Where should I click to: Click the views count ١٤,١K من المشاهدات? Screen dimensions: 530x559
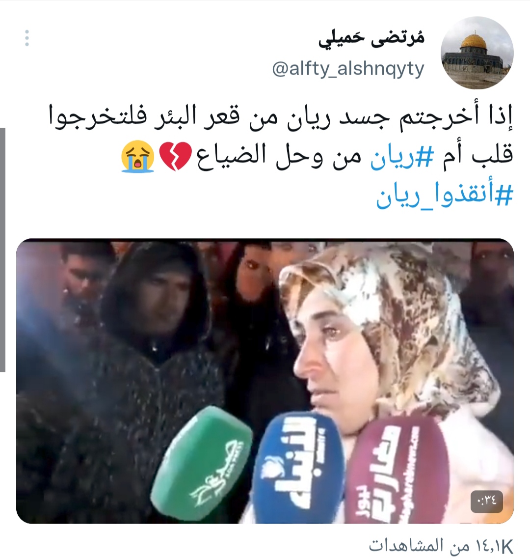(x=441, y=545)
